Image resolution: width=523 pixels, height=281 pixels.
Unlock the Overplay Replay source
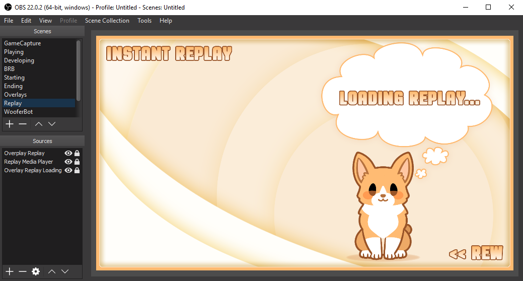click(x=77, y=153)
